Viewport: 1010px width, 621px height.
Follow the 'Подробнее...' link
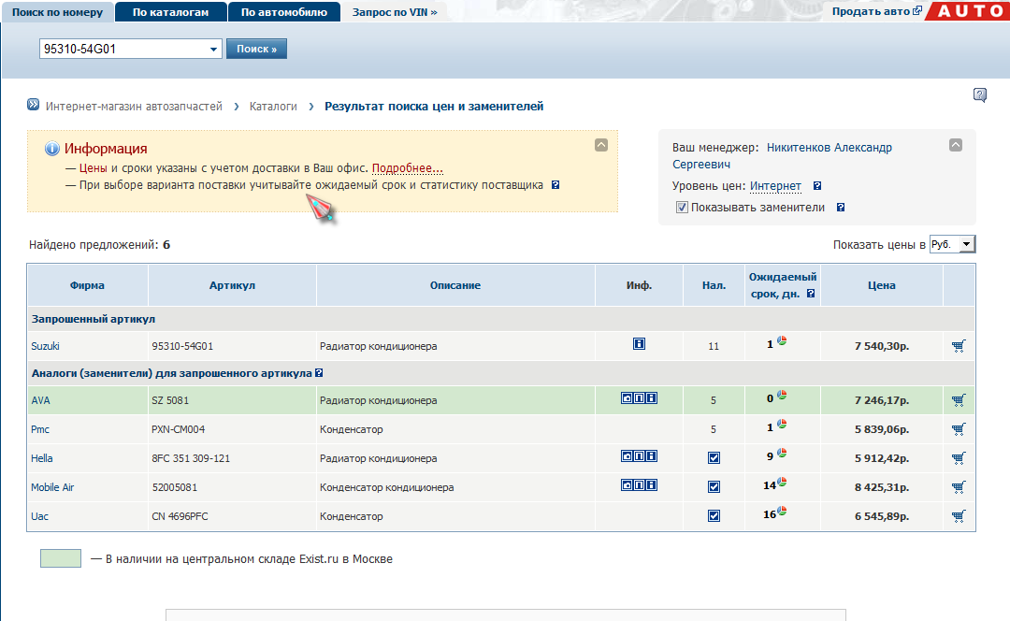pyautogui.click(x=407, y=168)
